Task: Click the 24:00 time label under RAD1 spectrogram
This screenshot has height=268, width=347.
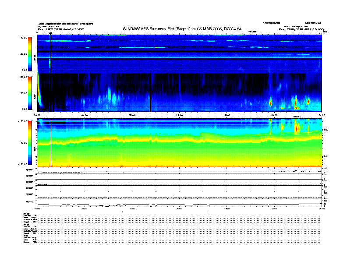Action: coord(321,115)
